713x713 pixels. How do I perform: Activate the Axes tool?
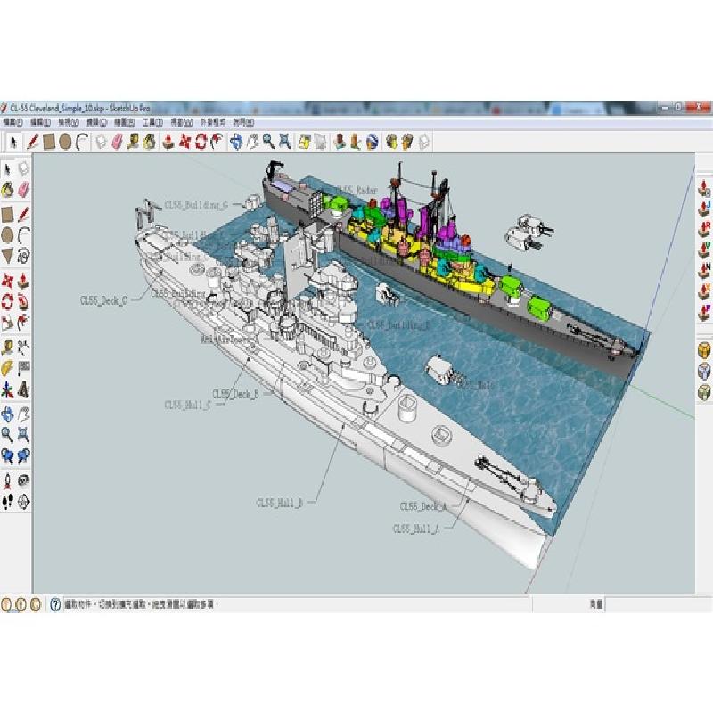[8, 389]
